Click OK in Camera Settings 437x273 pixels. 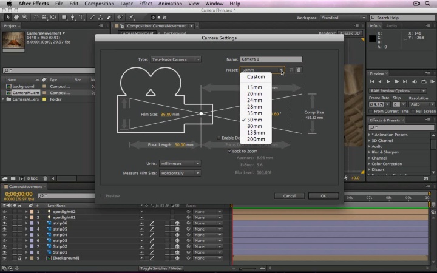pyautogui.click(x=324, y=196)
